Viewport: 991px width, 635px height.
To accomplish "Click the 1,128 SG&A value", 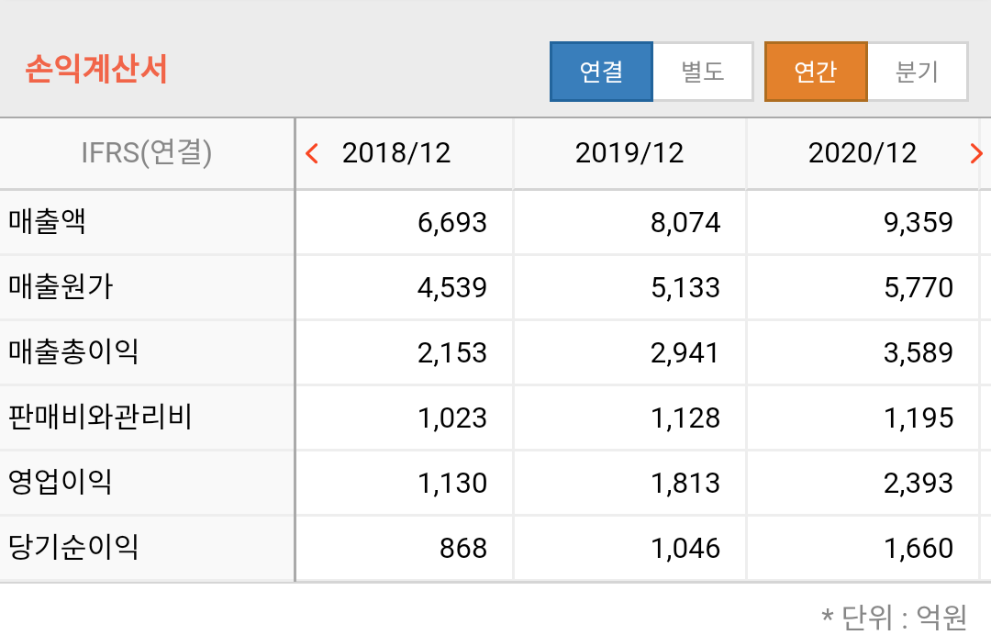I will [685, 418].
